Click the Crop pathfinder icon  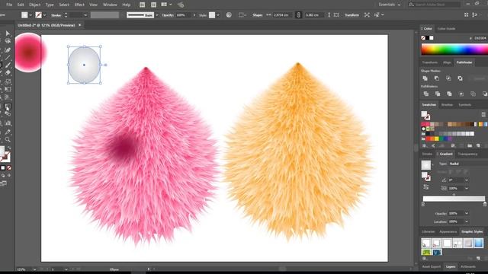pos(461,94)
